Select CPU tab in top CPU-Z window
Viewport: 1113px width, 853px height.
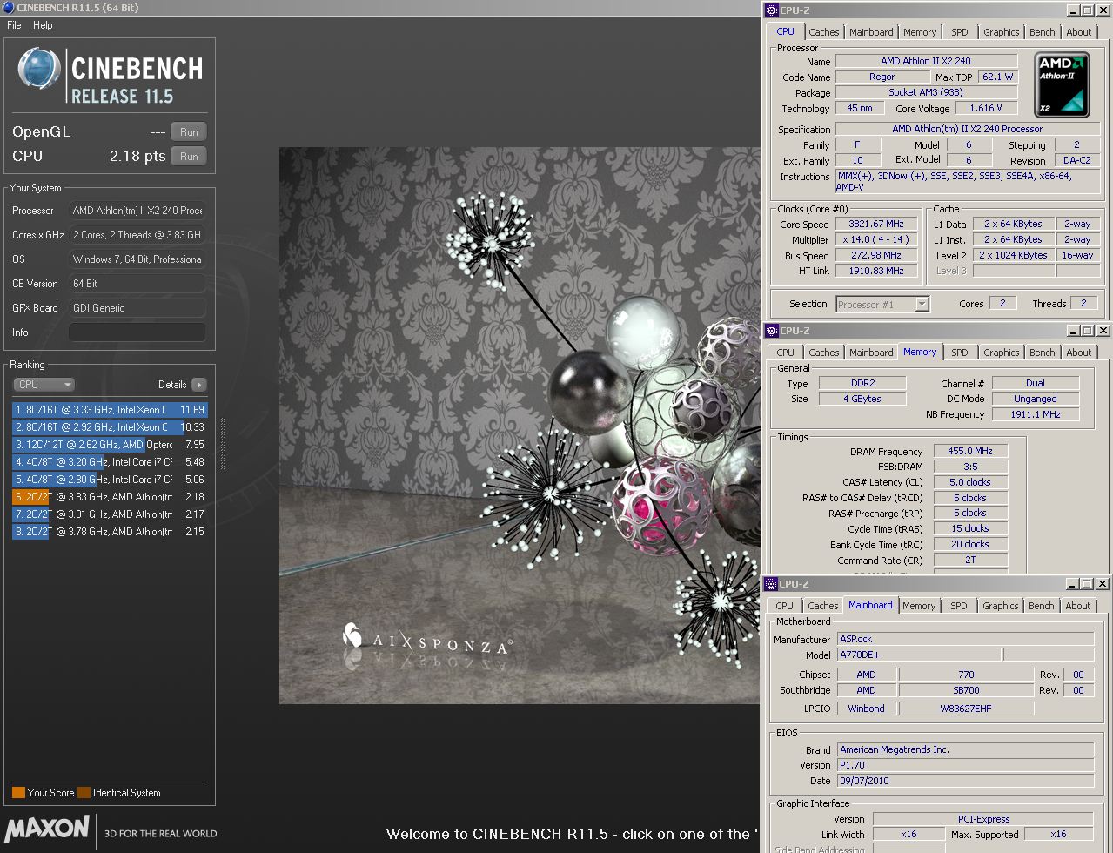[785, 32]
